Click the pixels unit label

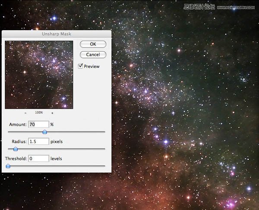(57, 142)
